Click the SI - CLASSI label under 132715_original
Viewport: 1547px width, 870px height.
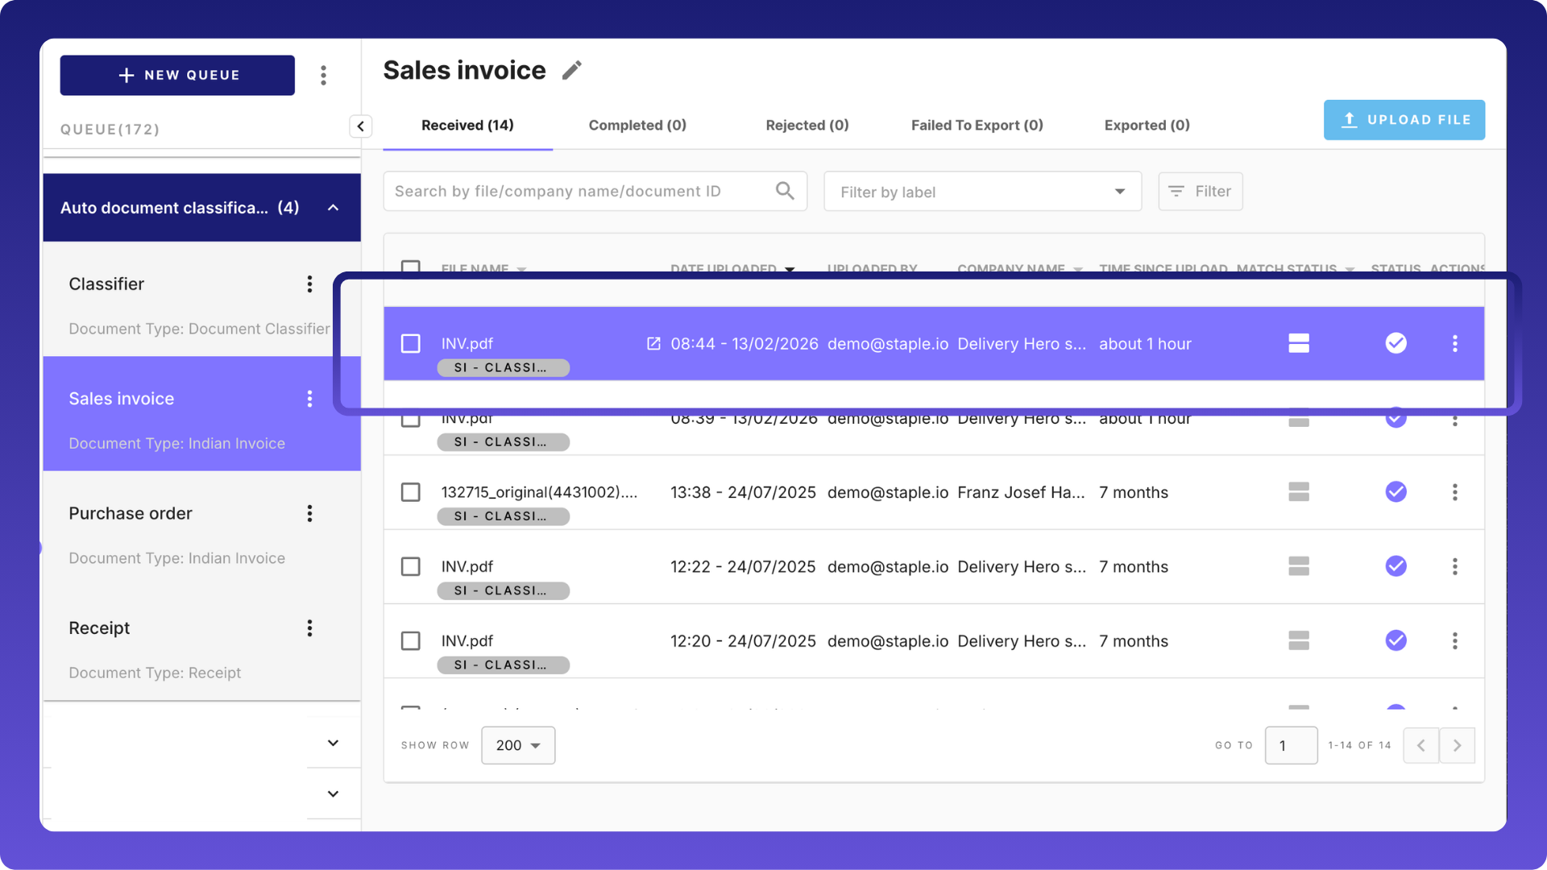pyautogui.click(x=504, y=516)
